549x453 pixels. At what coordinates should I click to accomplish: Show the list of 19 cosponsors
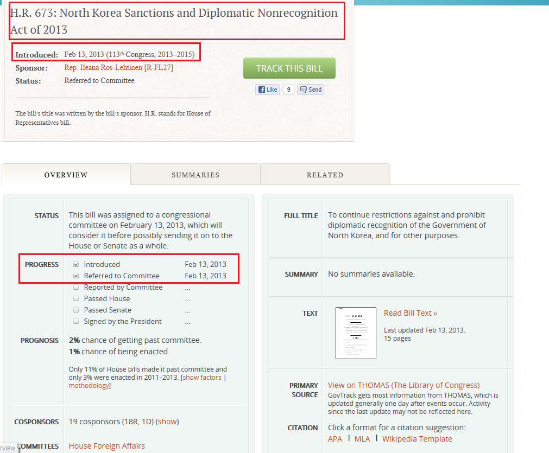[x=167, y=422]
